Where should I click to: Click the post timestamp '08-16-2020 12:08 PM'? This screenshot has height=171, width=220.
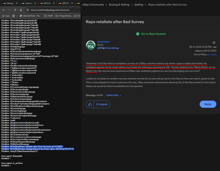(x=200, y=47)
